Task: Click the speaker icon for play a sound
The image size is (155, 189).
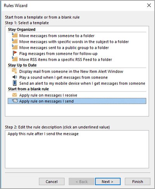Action: click(15, 77)
